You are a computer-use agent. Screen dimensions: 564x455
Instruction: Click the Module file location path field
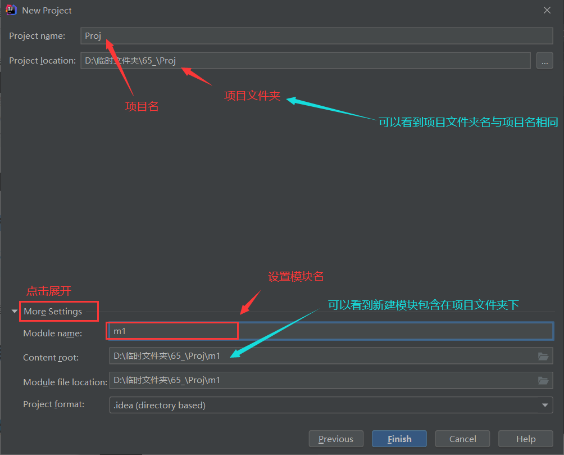(331, 380)
